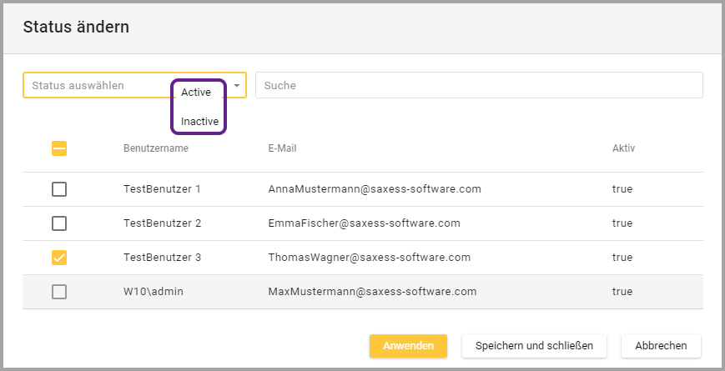Tick the checkbox for TestBenutzer 2
Viewport: 725px width, 371px height.
(x=59, y=223)
